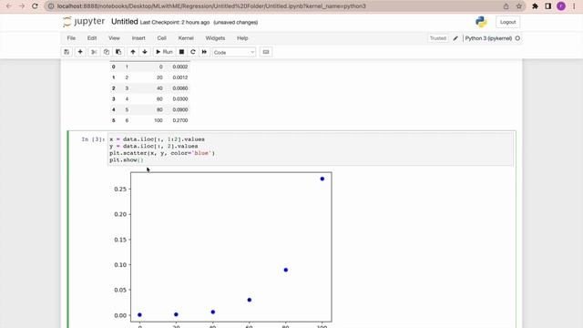Toggle browser side panel icon

548,6
